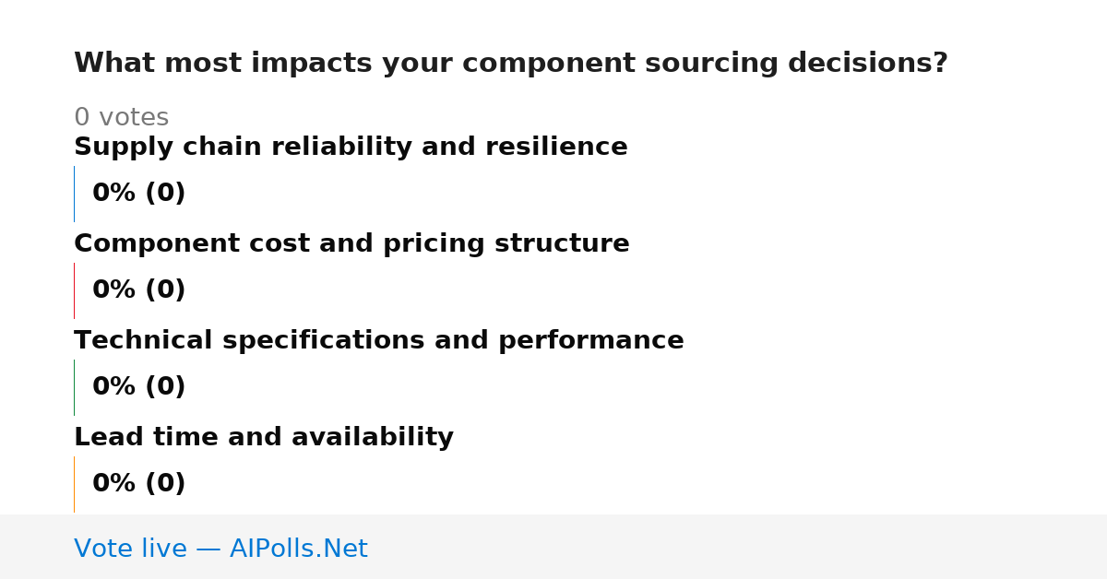This screenshot has height=579, width=1107.
Task: Click the orange result bar for Lead time
Action: 74,484
